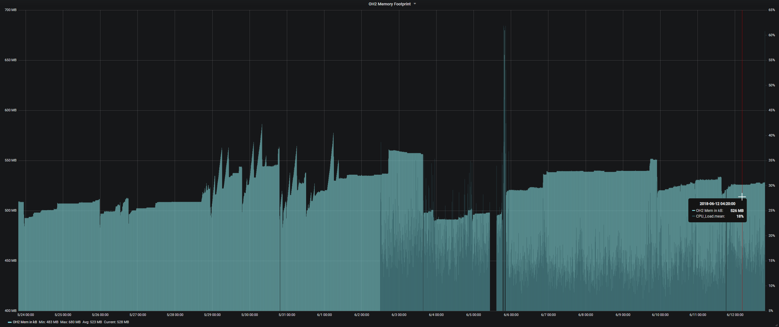This screenshot has height=327, width=779.
Task: Click the Min: 483 MB legend value
Action: 48,322
